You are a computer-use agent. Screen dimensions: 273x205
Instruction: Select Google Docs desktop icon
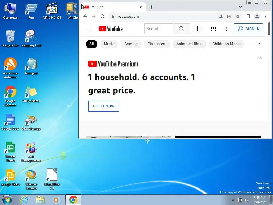click(10, 122)
